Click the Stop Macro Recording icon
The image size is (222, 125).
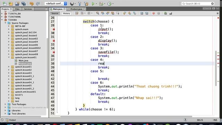pyautogui.click(x=159, y=13)
